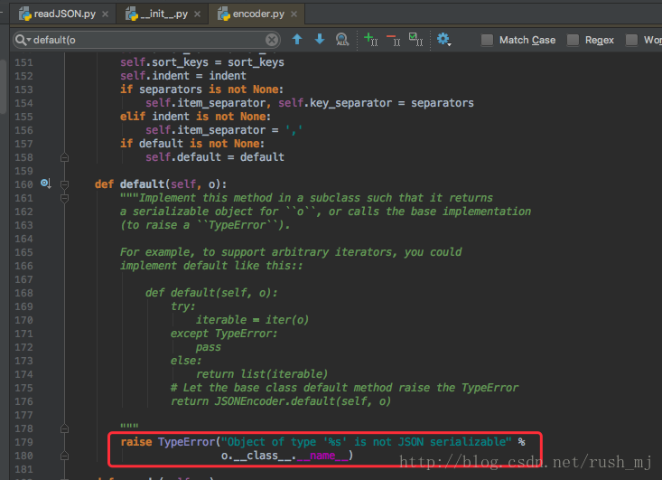
Task: Select the encoder.py tab
Action: (x=258, y=14)
